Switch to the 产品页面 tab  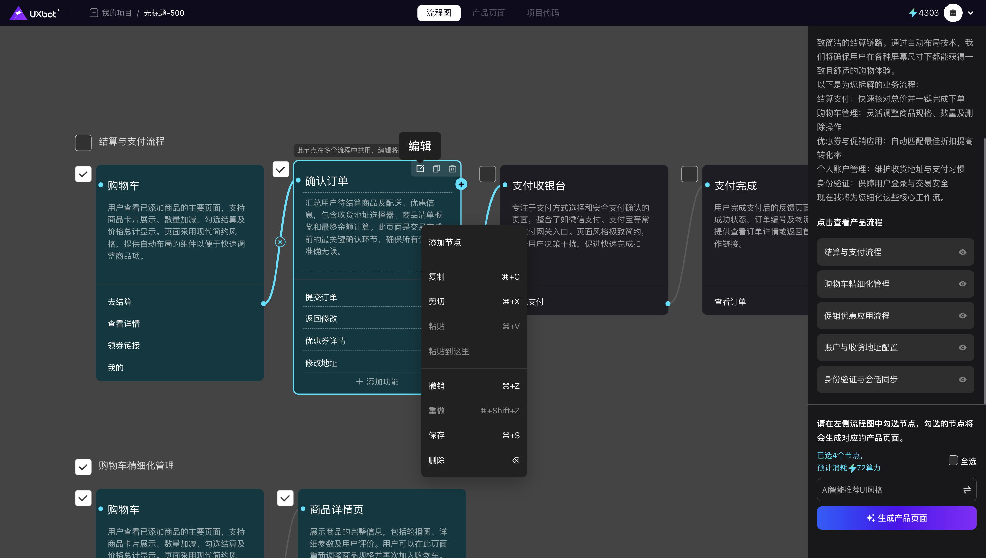[x=488, y=13]
